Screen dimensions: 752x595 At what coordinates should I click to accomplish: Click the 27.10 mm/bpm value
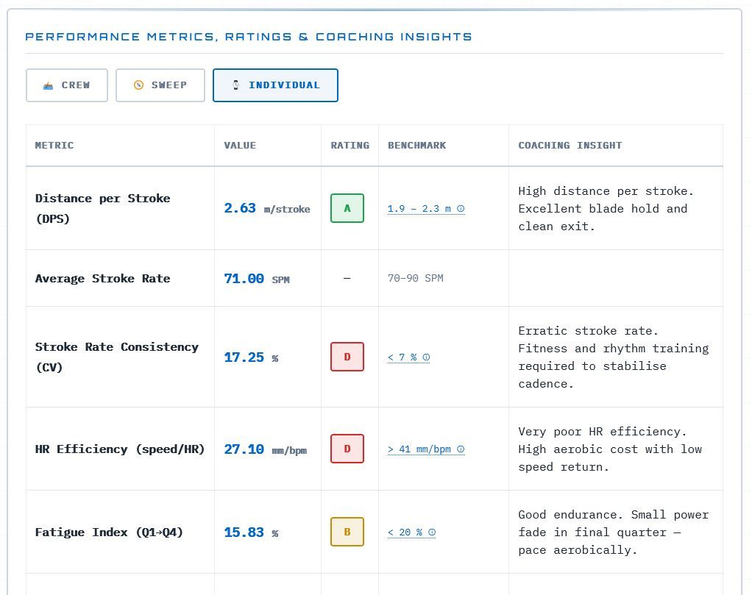click(265, 449)
